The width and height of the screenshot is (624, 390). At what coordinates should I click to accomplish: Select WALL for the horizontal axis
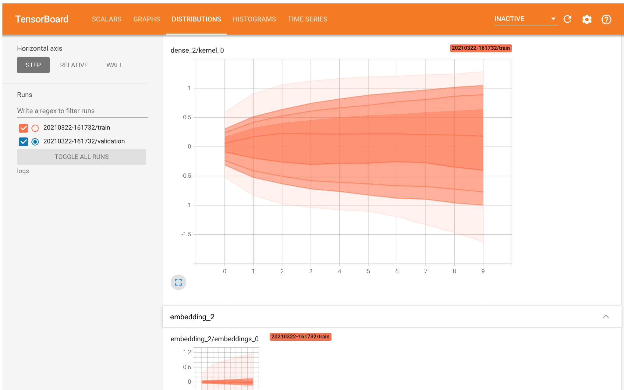(114, 65)
